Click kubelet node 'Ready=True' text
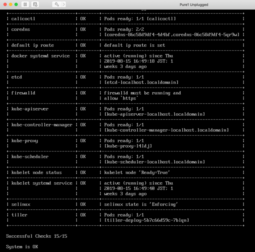This screenshot has height=252, width=255. click(x=137, y=173)
